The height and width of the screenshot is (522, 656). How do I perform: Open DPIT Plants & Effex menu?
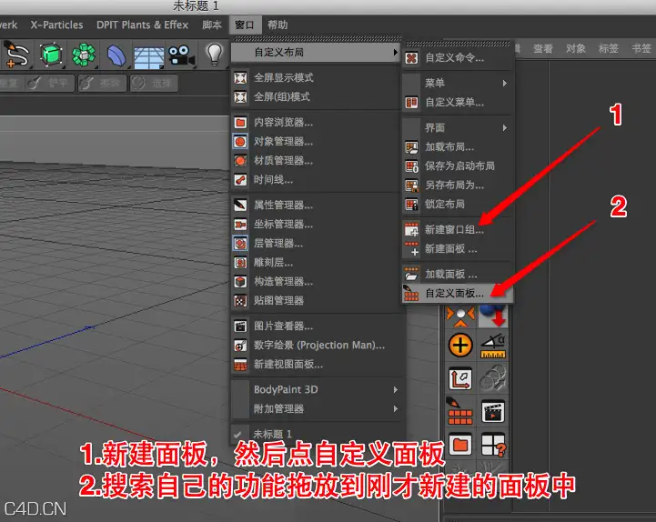click(x=142, y=25)
